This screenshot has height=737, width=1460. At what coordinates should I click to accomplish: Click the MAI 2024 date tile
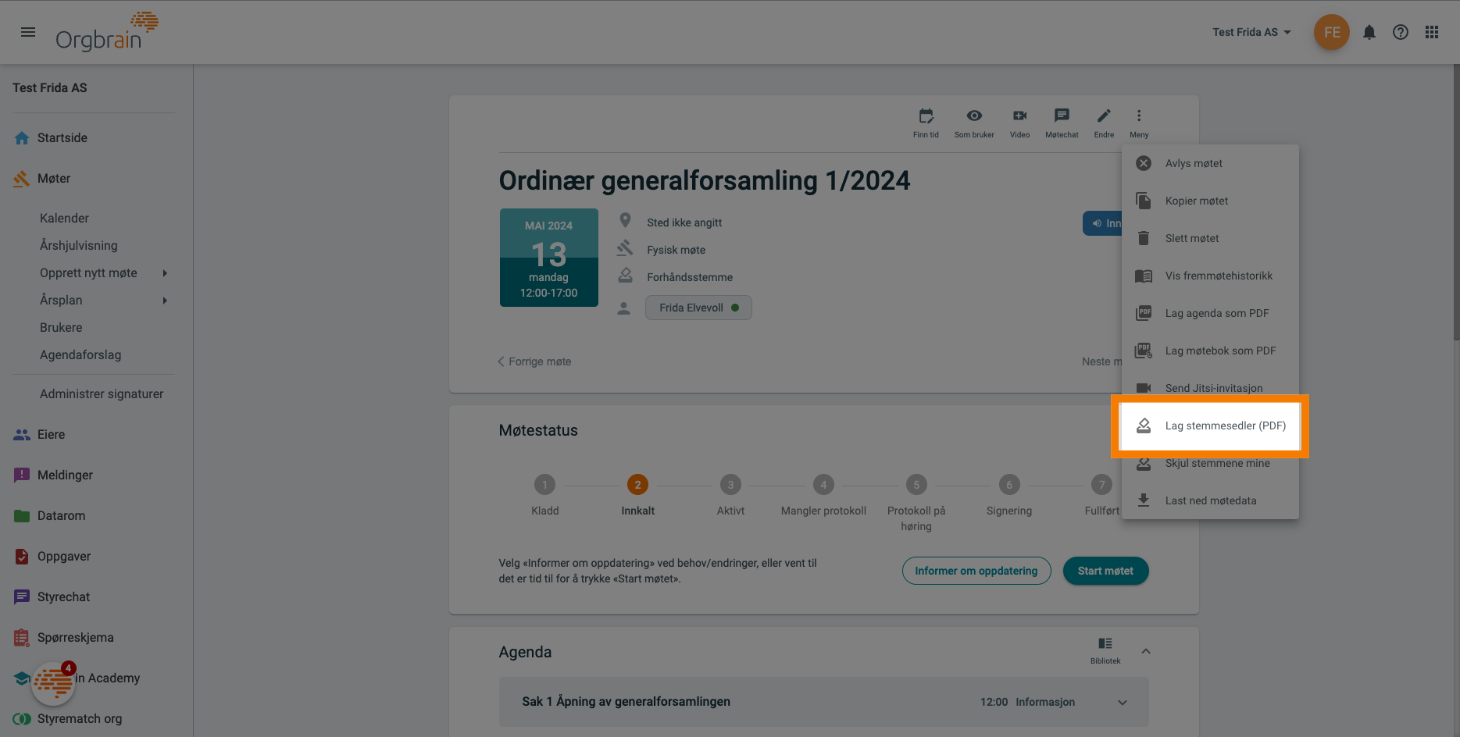click(549, 258)
